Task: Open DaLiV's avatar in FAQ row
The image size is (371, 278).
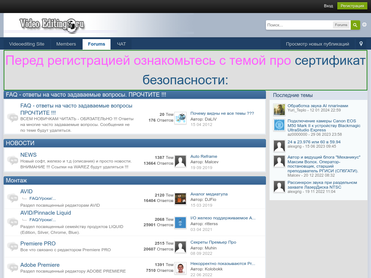Action: click(x=180, y=118)
